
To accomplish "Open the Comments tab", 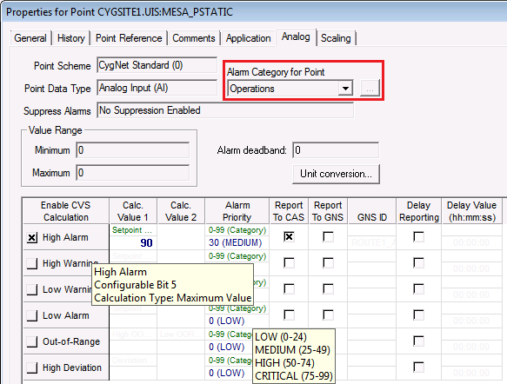I will (194, 38).
